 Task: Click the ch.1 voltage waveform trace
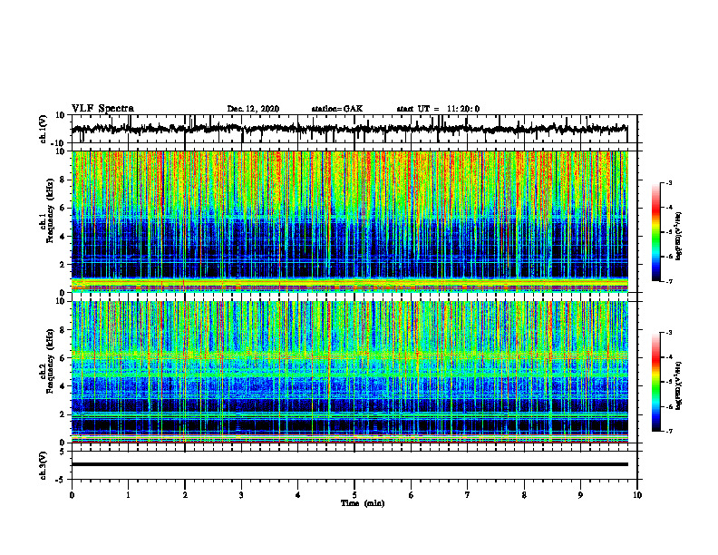tap(349, 129)
